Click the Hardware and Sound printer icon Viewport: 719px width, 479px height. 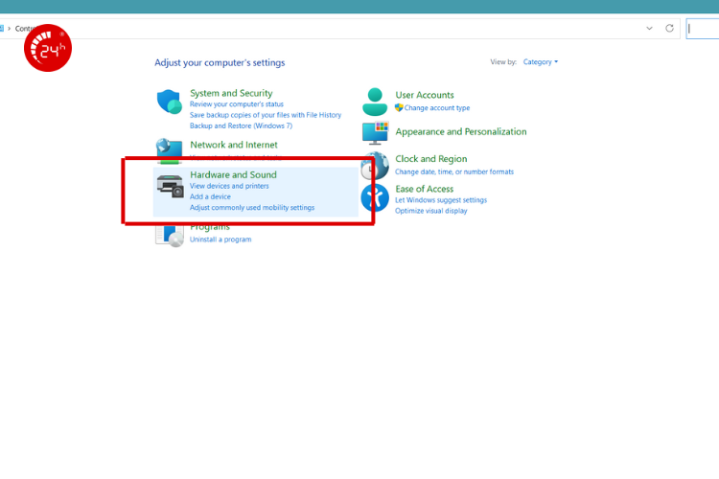click(170, 187)
